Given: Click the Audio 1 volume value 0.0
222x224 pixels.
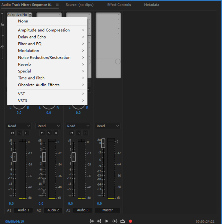Looking at the screenshot, I should coord(11,204).
